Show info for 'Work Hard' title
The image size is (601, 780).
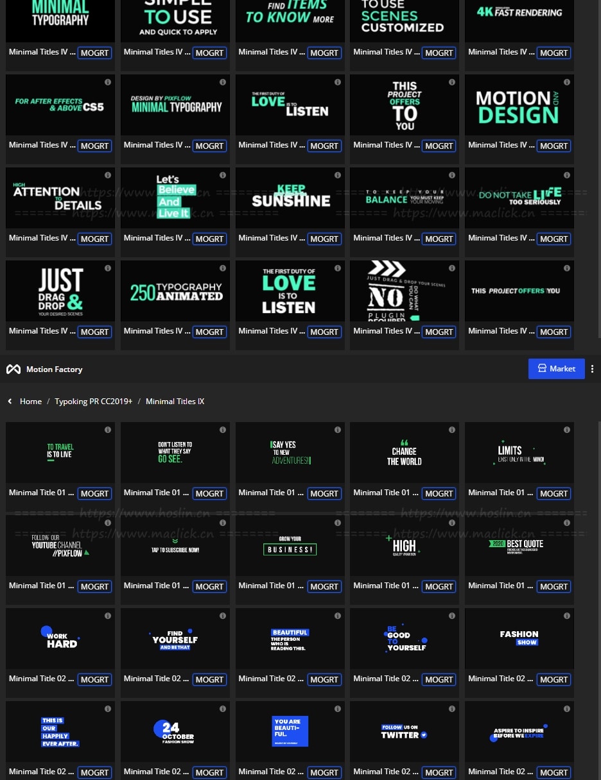point(108,616)
